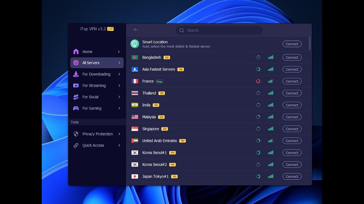Expand the For Gaming chevron
Screen dimensions: 364x204
coord(119,108)
